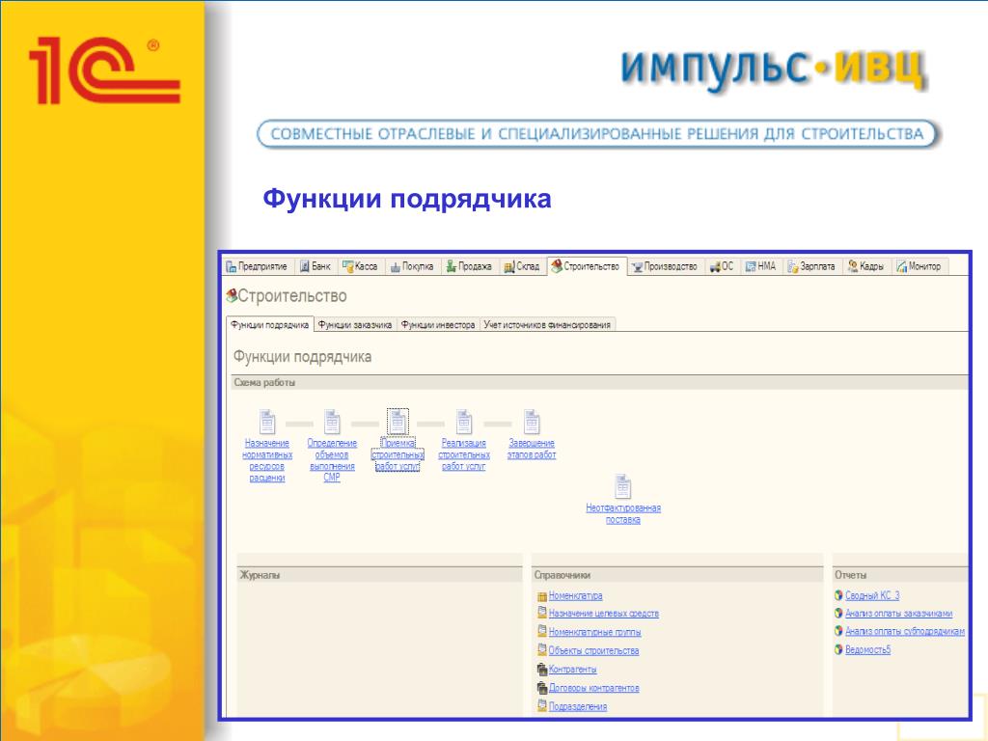The width and height of the screenshot is (988, 741).
Task: Click the Реализация строительных работ document icon
Action: [464, 422]
